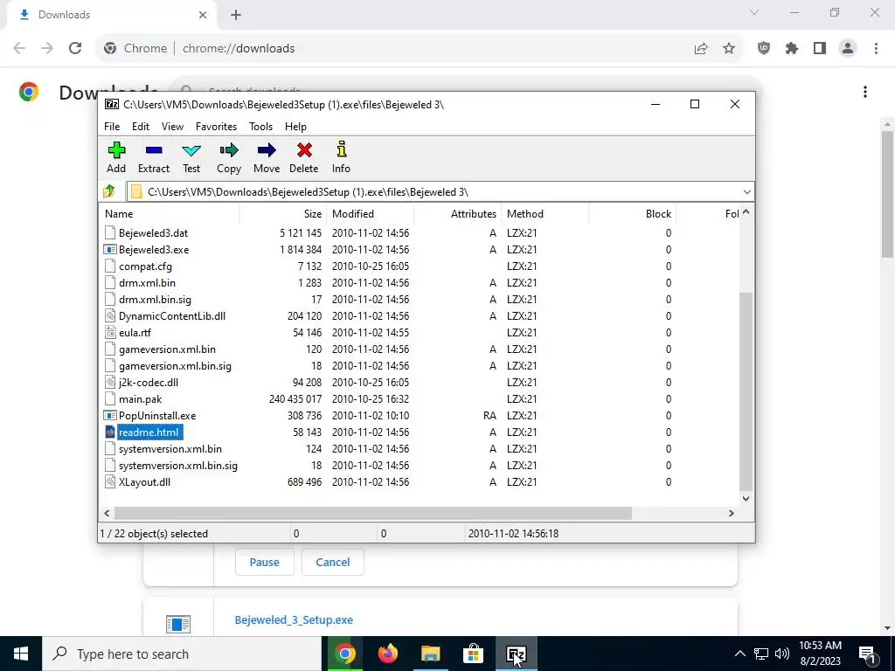The image size is (895, 671).
Task: Click the Pause download button
Action: (x=264, y=562)
